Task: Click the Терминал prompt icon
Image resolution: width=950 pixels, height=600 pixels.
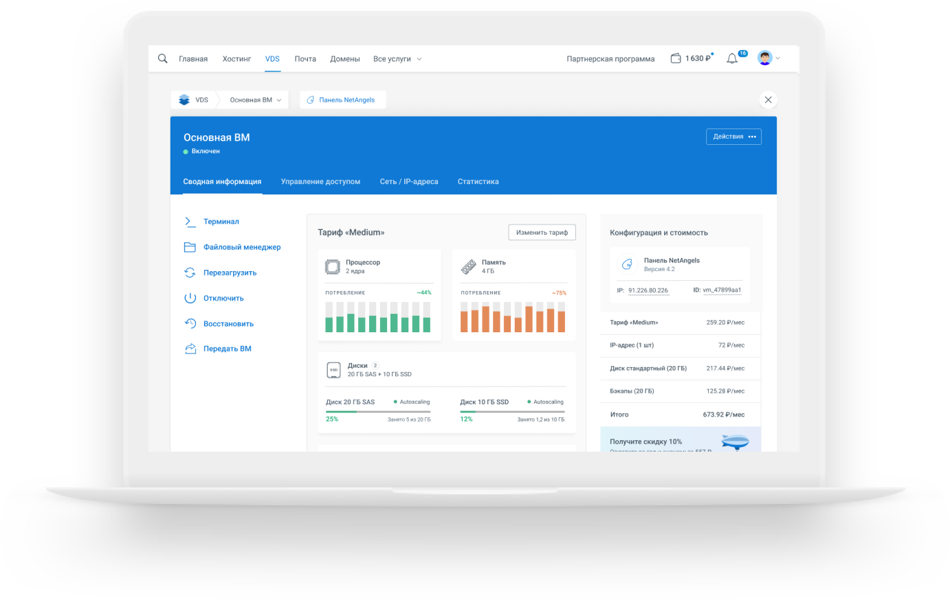Action: pos(190,221)
